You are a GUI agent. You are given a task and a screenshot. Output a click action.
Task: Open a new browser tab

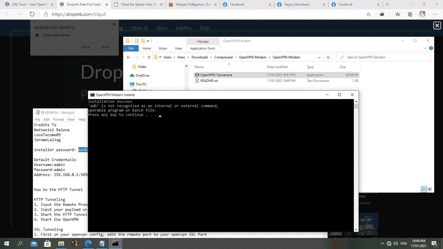click(387, 4)
